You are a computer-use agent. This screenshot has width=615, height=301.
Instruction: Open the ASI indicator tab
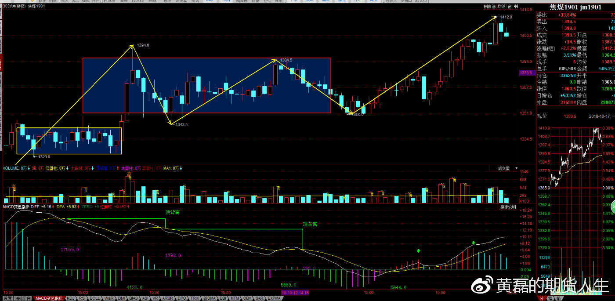coord(145,298)
